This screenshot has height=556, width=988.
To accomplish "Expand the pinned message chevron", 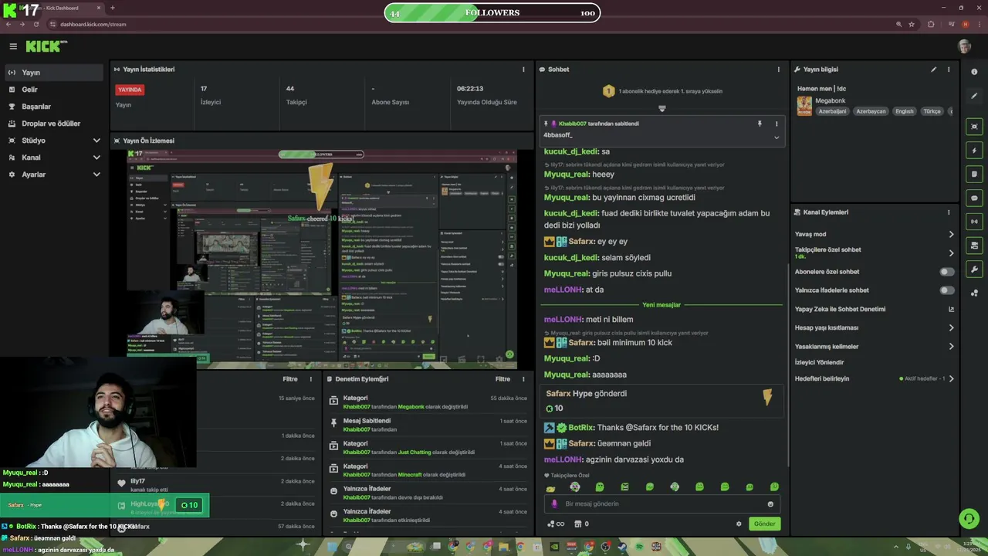I will (x=777, y=137).
